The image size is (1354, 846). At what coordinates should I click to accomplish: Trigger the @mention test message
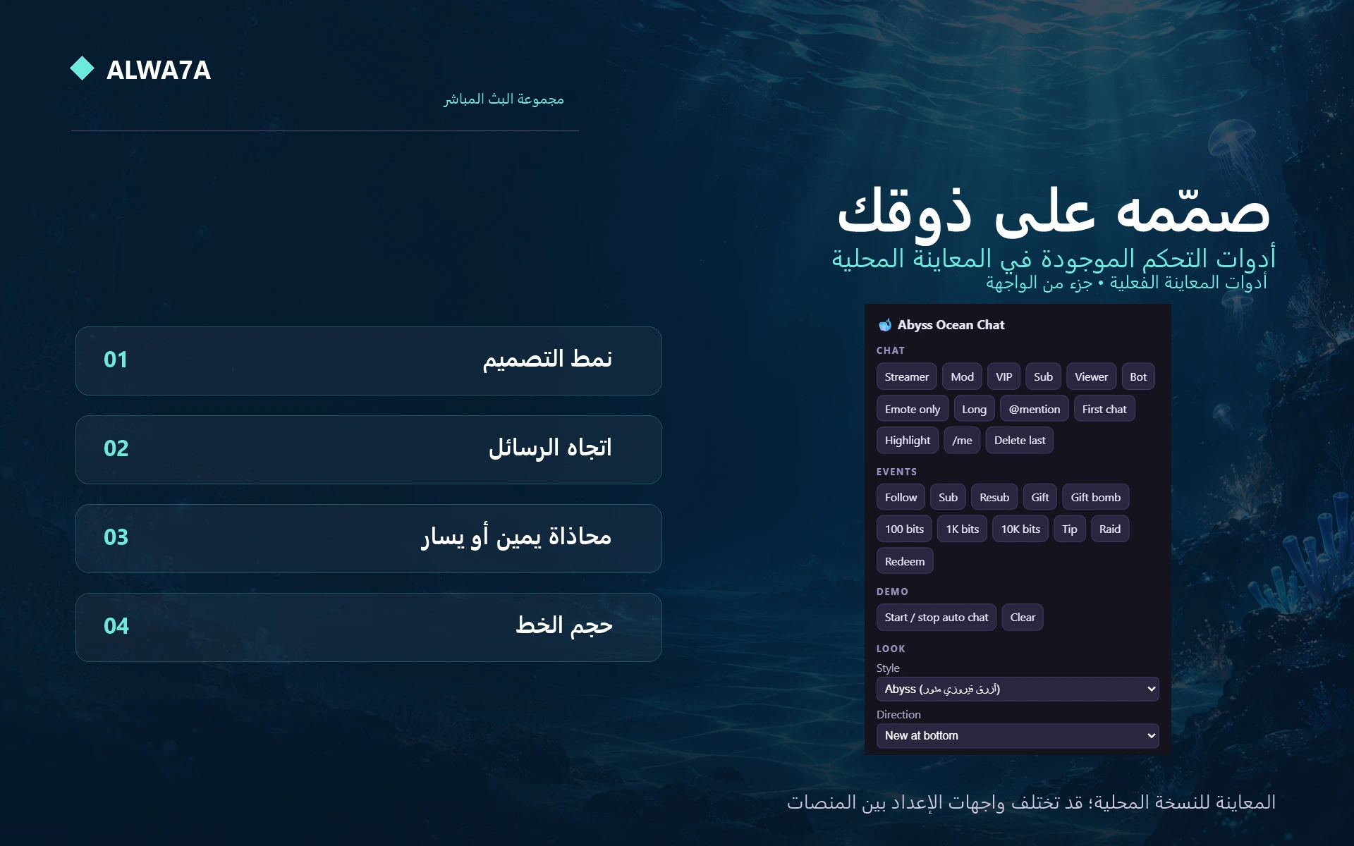pyautogui.click(x=1034, y=409)
